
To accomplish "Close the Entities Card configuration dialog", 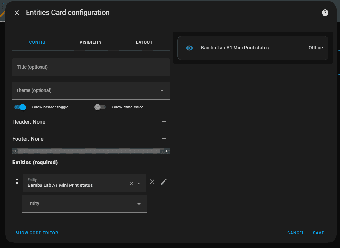I will coord(17,13).
